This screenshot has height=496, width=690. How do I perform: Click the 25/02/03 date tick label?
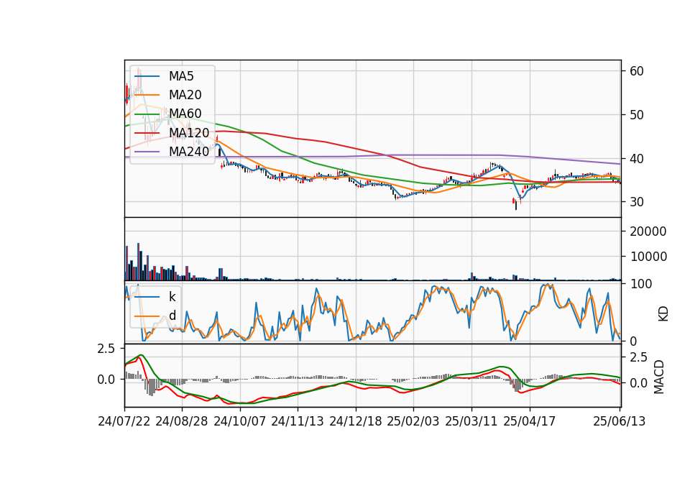413,421
